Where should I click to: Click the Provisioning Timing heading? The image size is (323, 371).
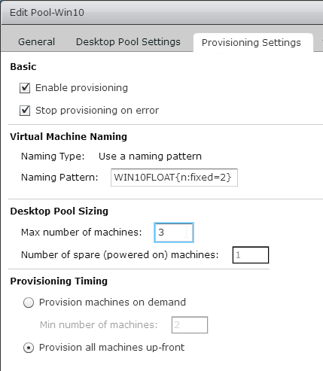click(x=59, y=281)
